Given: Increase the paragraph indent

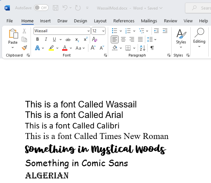Looking at the screenshot, I should 165,31.
